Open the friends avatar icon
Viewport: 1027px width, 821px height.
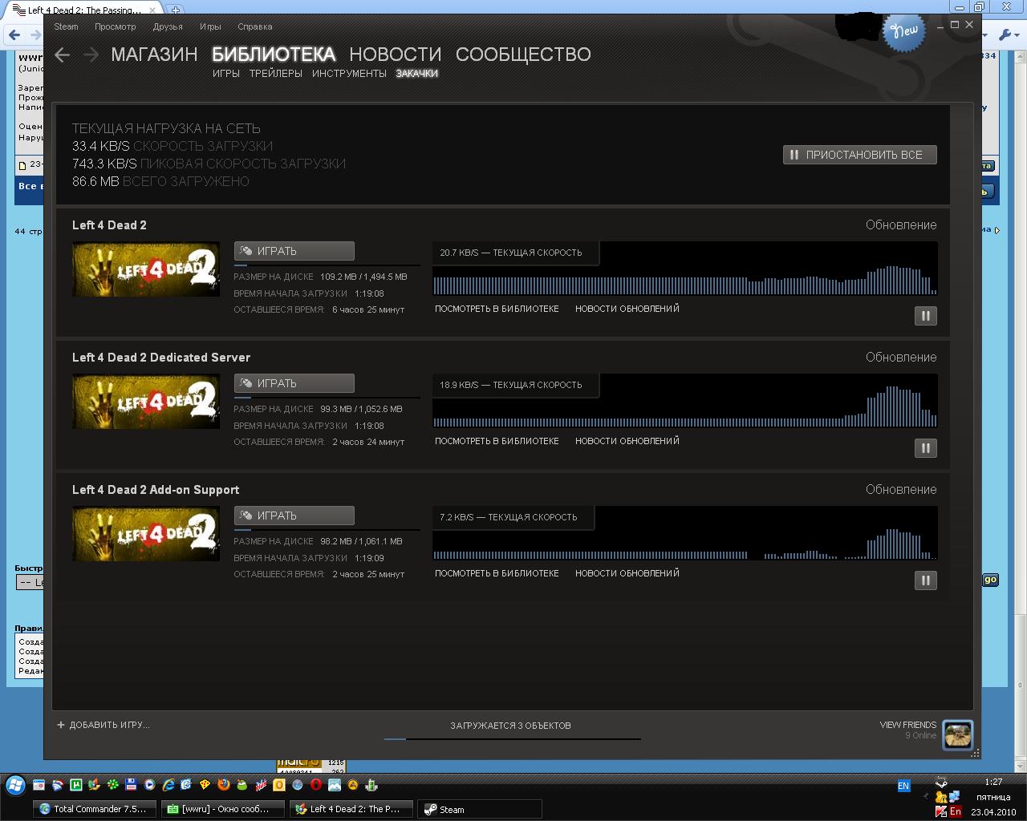point(957,734)
